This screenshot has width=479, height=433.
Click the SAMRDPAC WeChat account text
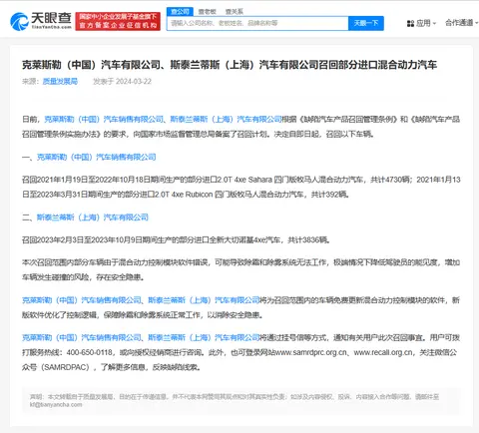pos(66,367)
